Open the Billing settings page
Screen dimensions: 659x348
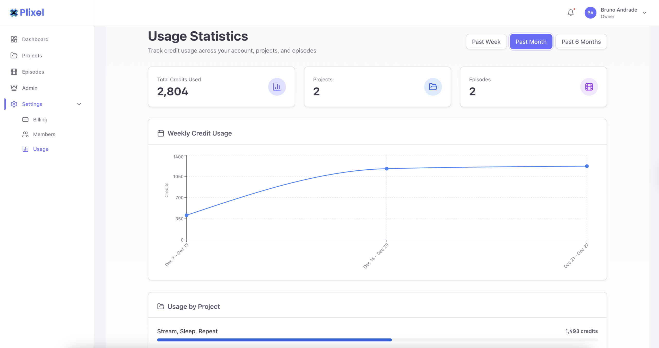tap(40, 119)
